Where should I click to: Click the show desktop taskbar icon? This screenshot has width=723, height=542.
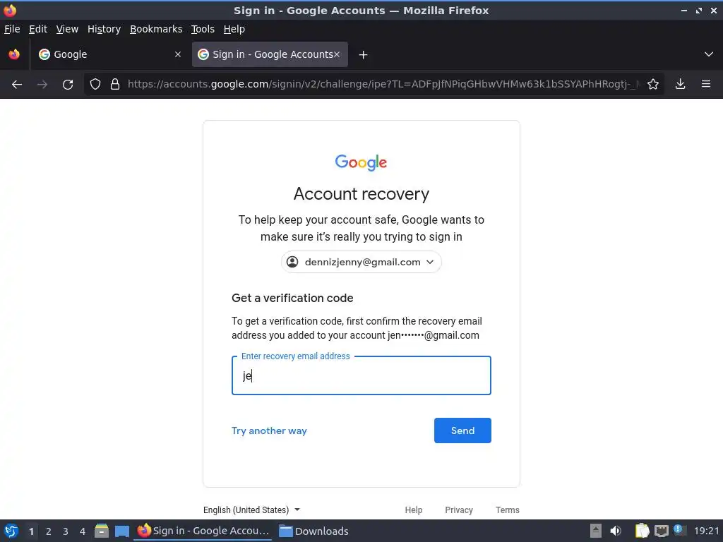[x=121, y=531]
